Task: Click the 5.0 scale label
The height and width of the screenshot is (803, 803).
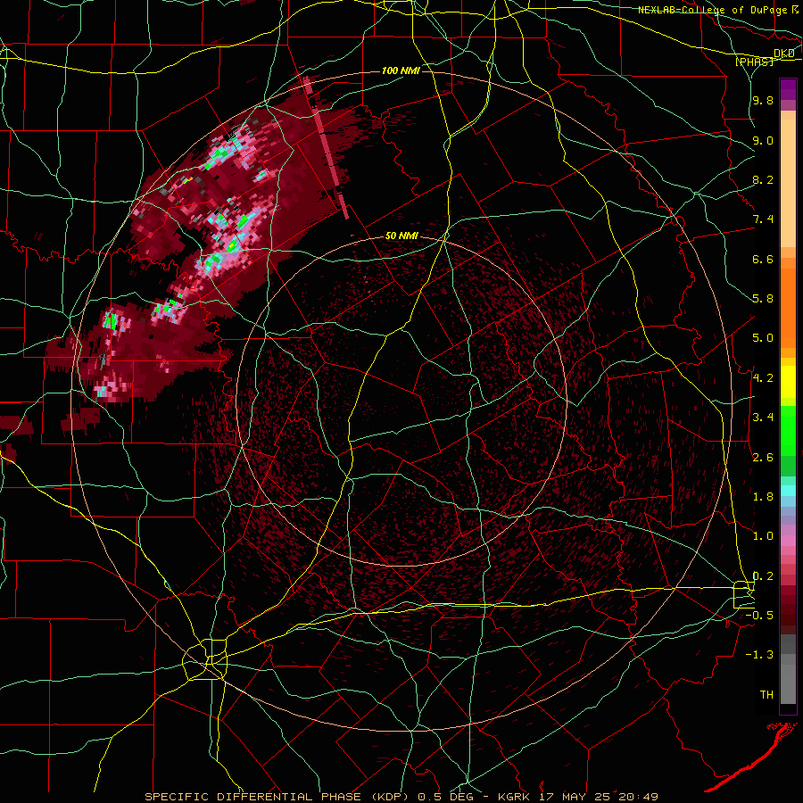Action: click(x=763, y=338)
